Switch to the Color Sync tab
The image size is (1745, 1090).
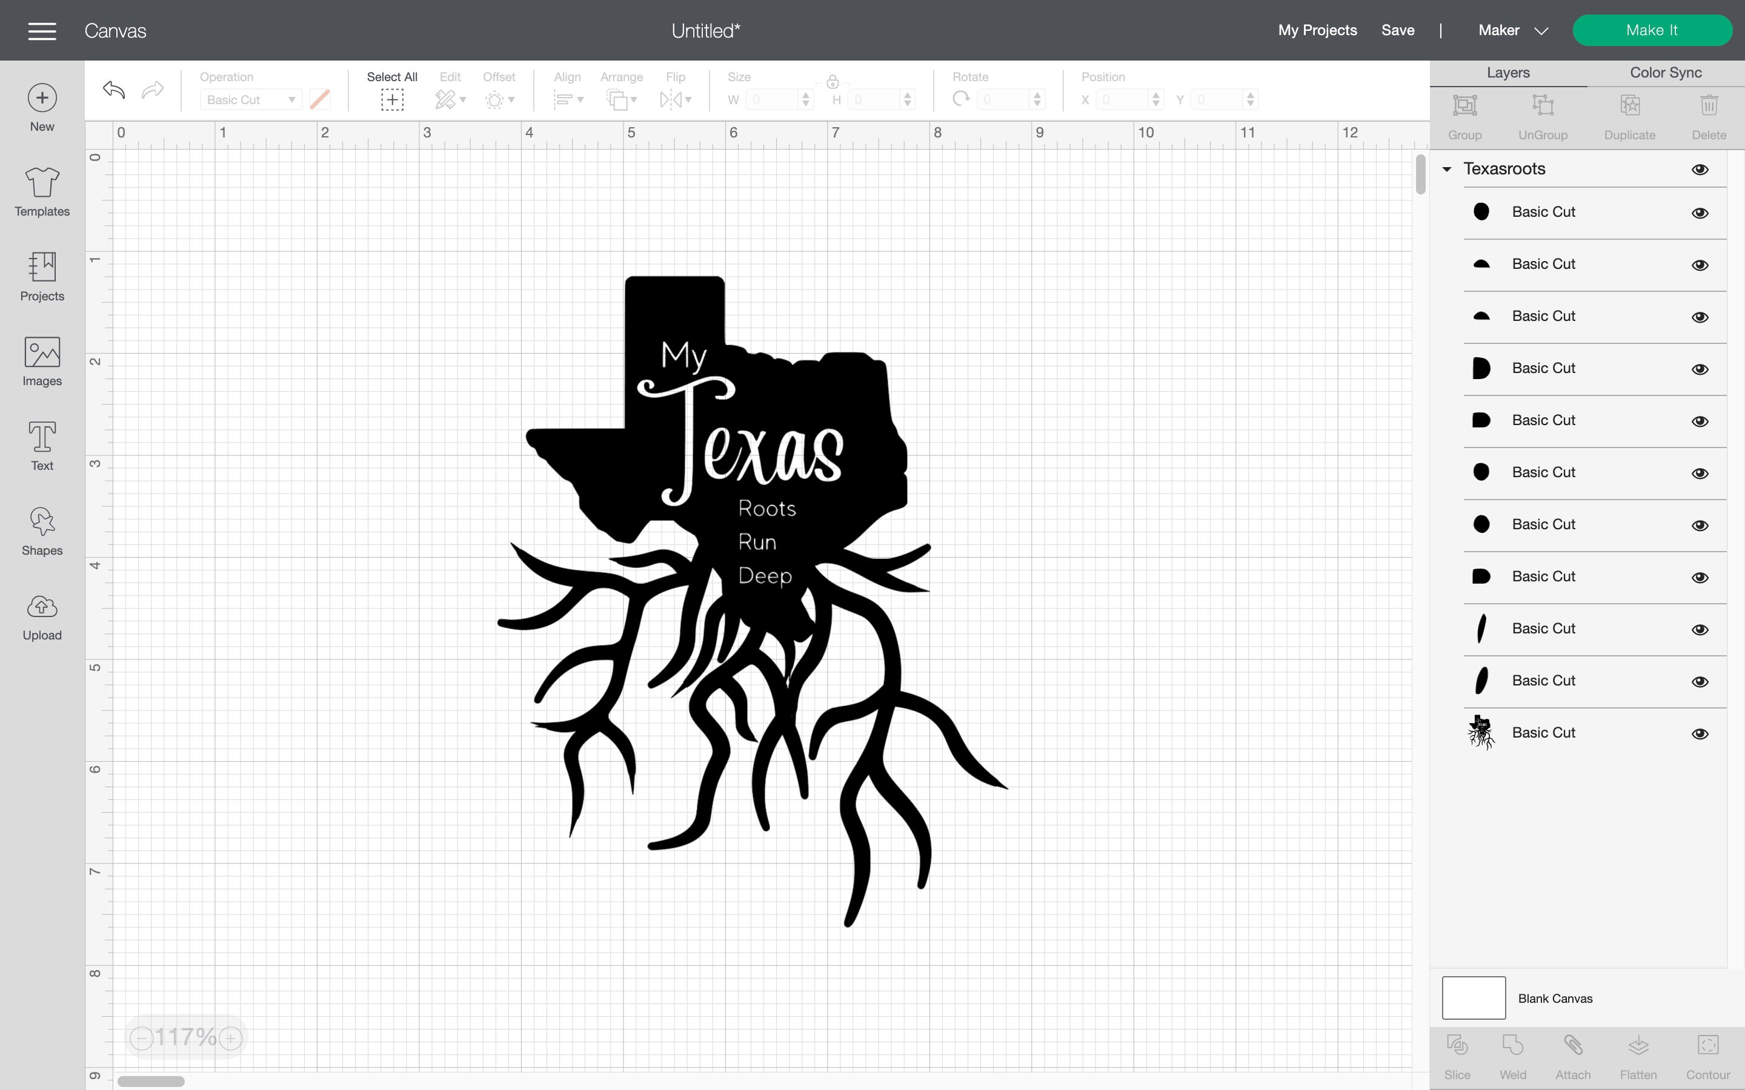[1664, 72]
